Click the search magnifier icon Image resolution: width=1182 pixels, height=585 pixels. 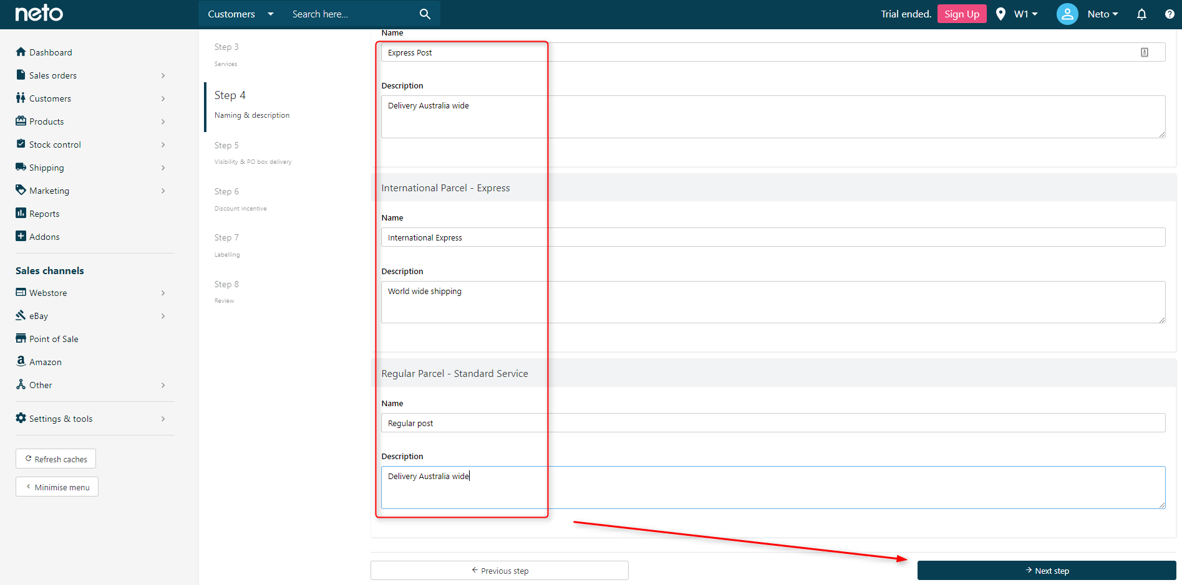[425, 14]
